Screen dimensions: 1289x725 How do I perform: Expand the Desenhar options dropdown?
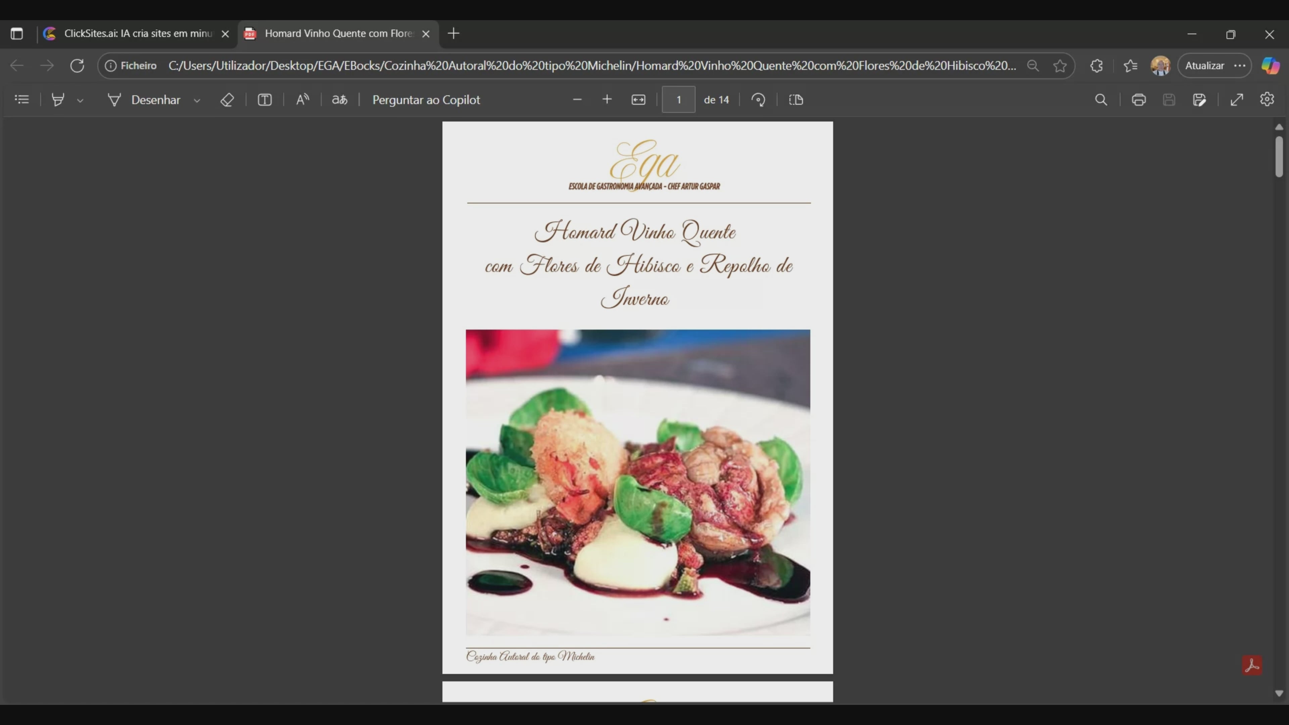[197, 101]
